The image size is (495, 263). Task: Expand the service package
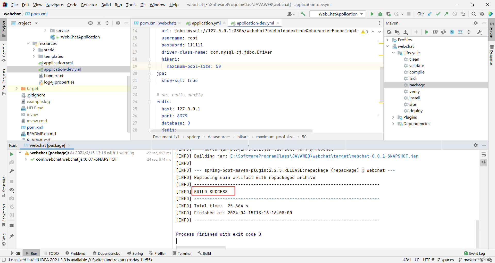click(x=45, y=30)
